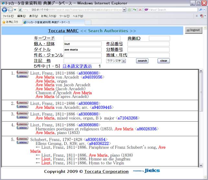
Task: Click the Toccata Corporation footer link
Action: pyautogui.click(x=106, y=171)
